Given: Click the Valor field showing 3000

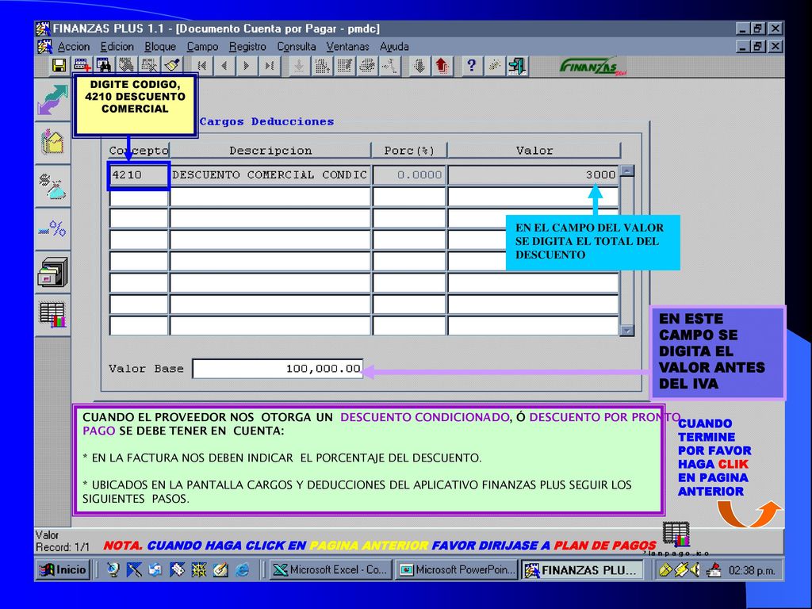Looking at the screenshot, I should (x=533, y=175).
